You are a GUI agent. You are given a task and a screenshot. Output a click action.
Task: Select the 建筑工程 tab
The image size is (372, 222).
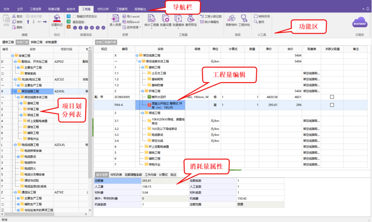8,42
